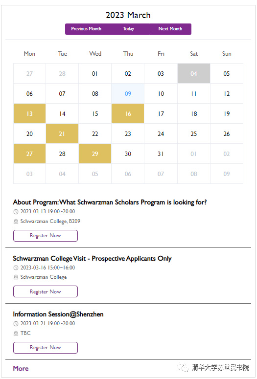Viewport: 257px width, 379px height.
Task: Advance to Next Month
Action: [170, 29]
